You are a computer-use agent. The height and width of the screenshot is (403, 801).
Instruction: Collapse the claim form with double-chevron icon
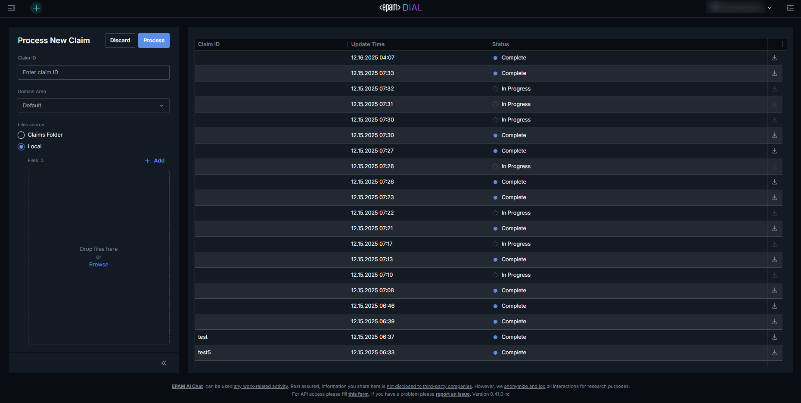tap(164, 363)
